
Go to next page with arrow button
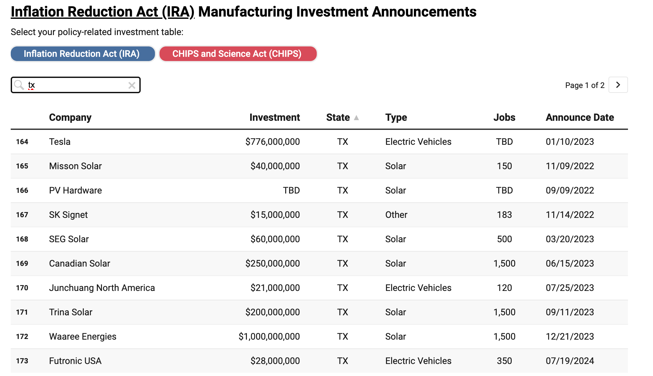(x=618, y=85)
